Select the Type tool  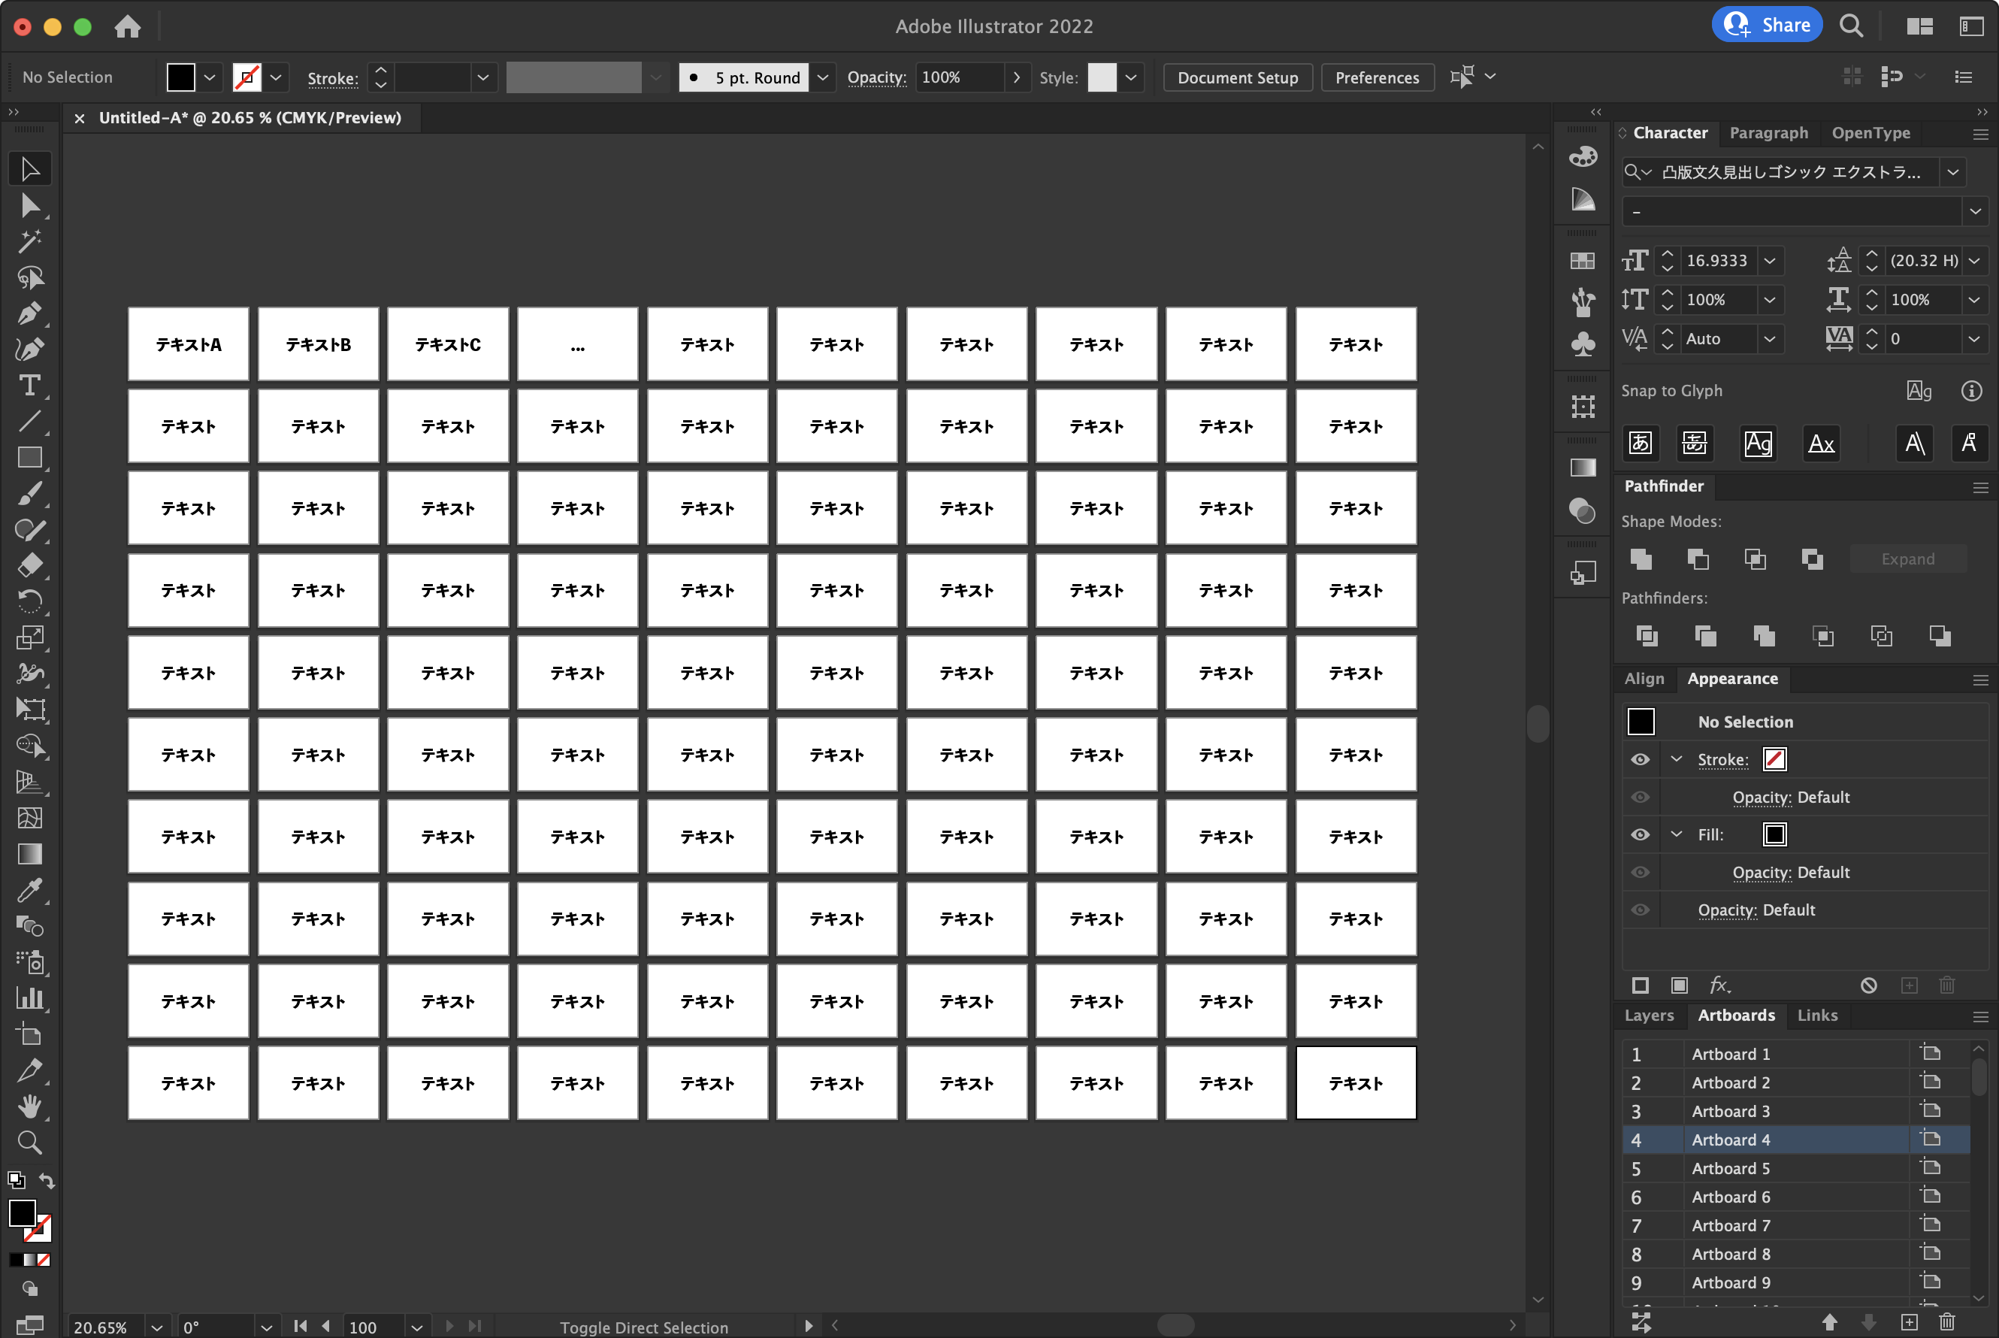(x=31, y=386)
